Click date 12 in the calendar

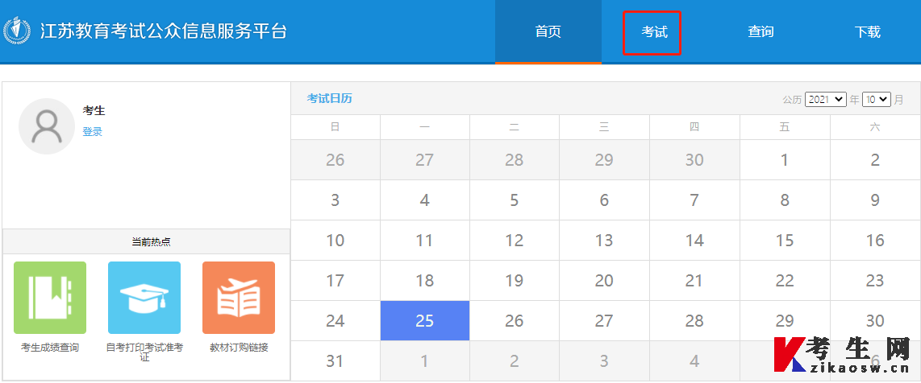tap(515, 240)
